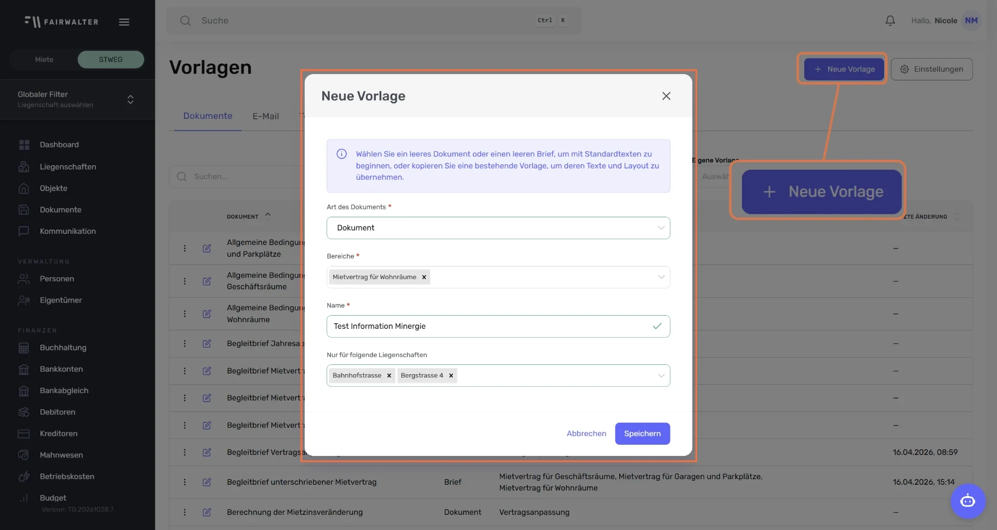997x530 pixels.
Task: Remove the Mietvertrag für Wohnräume tag
Action: [x=424, y=277]
